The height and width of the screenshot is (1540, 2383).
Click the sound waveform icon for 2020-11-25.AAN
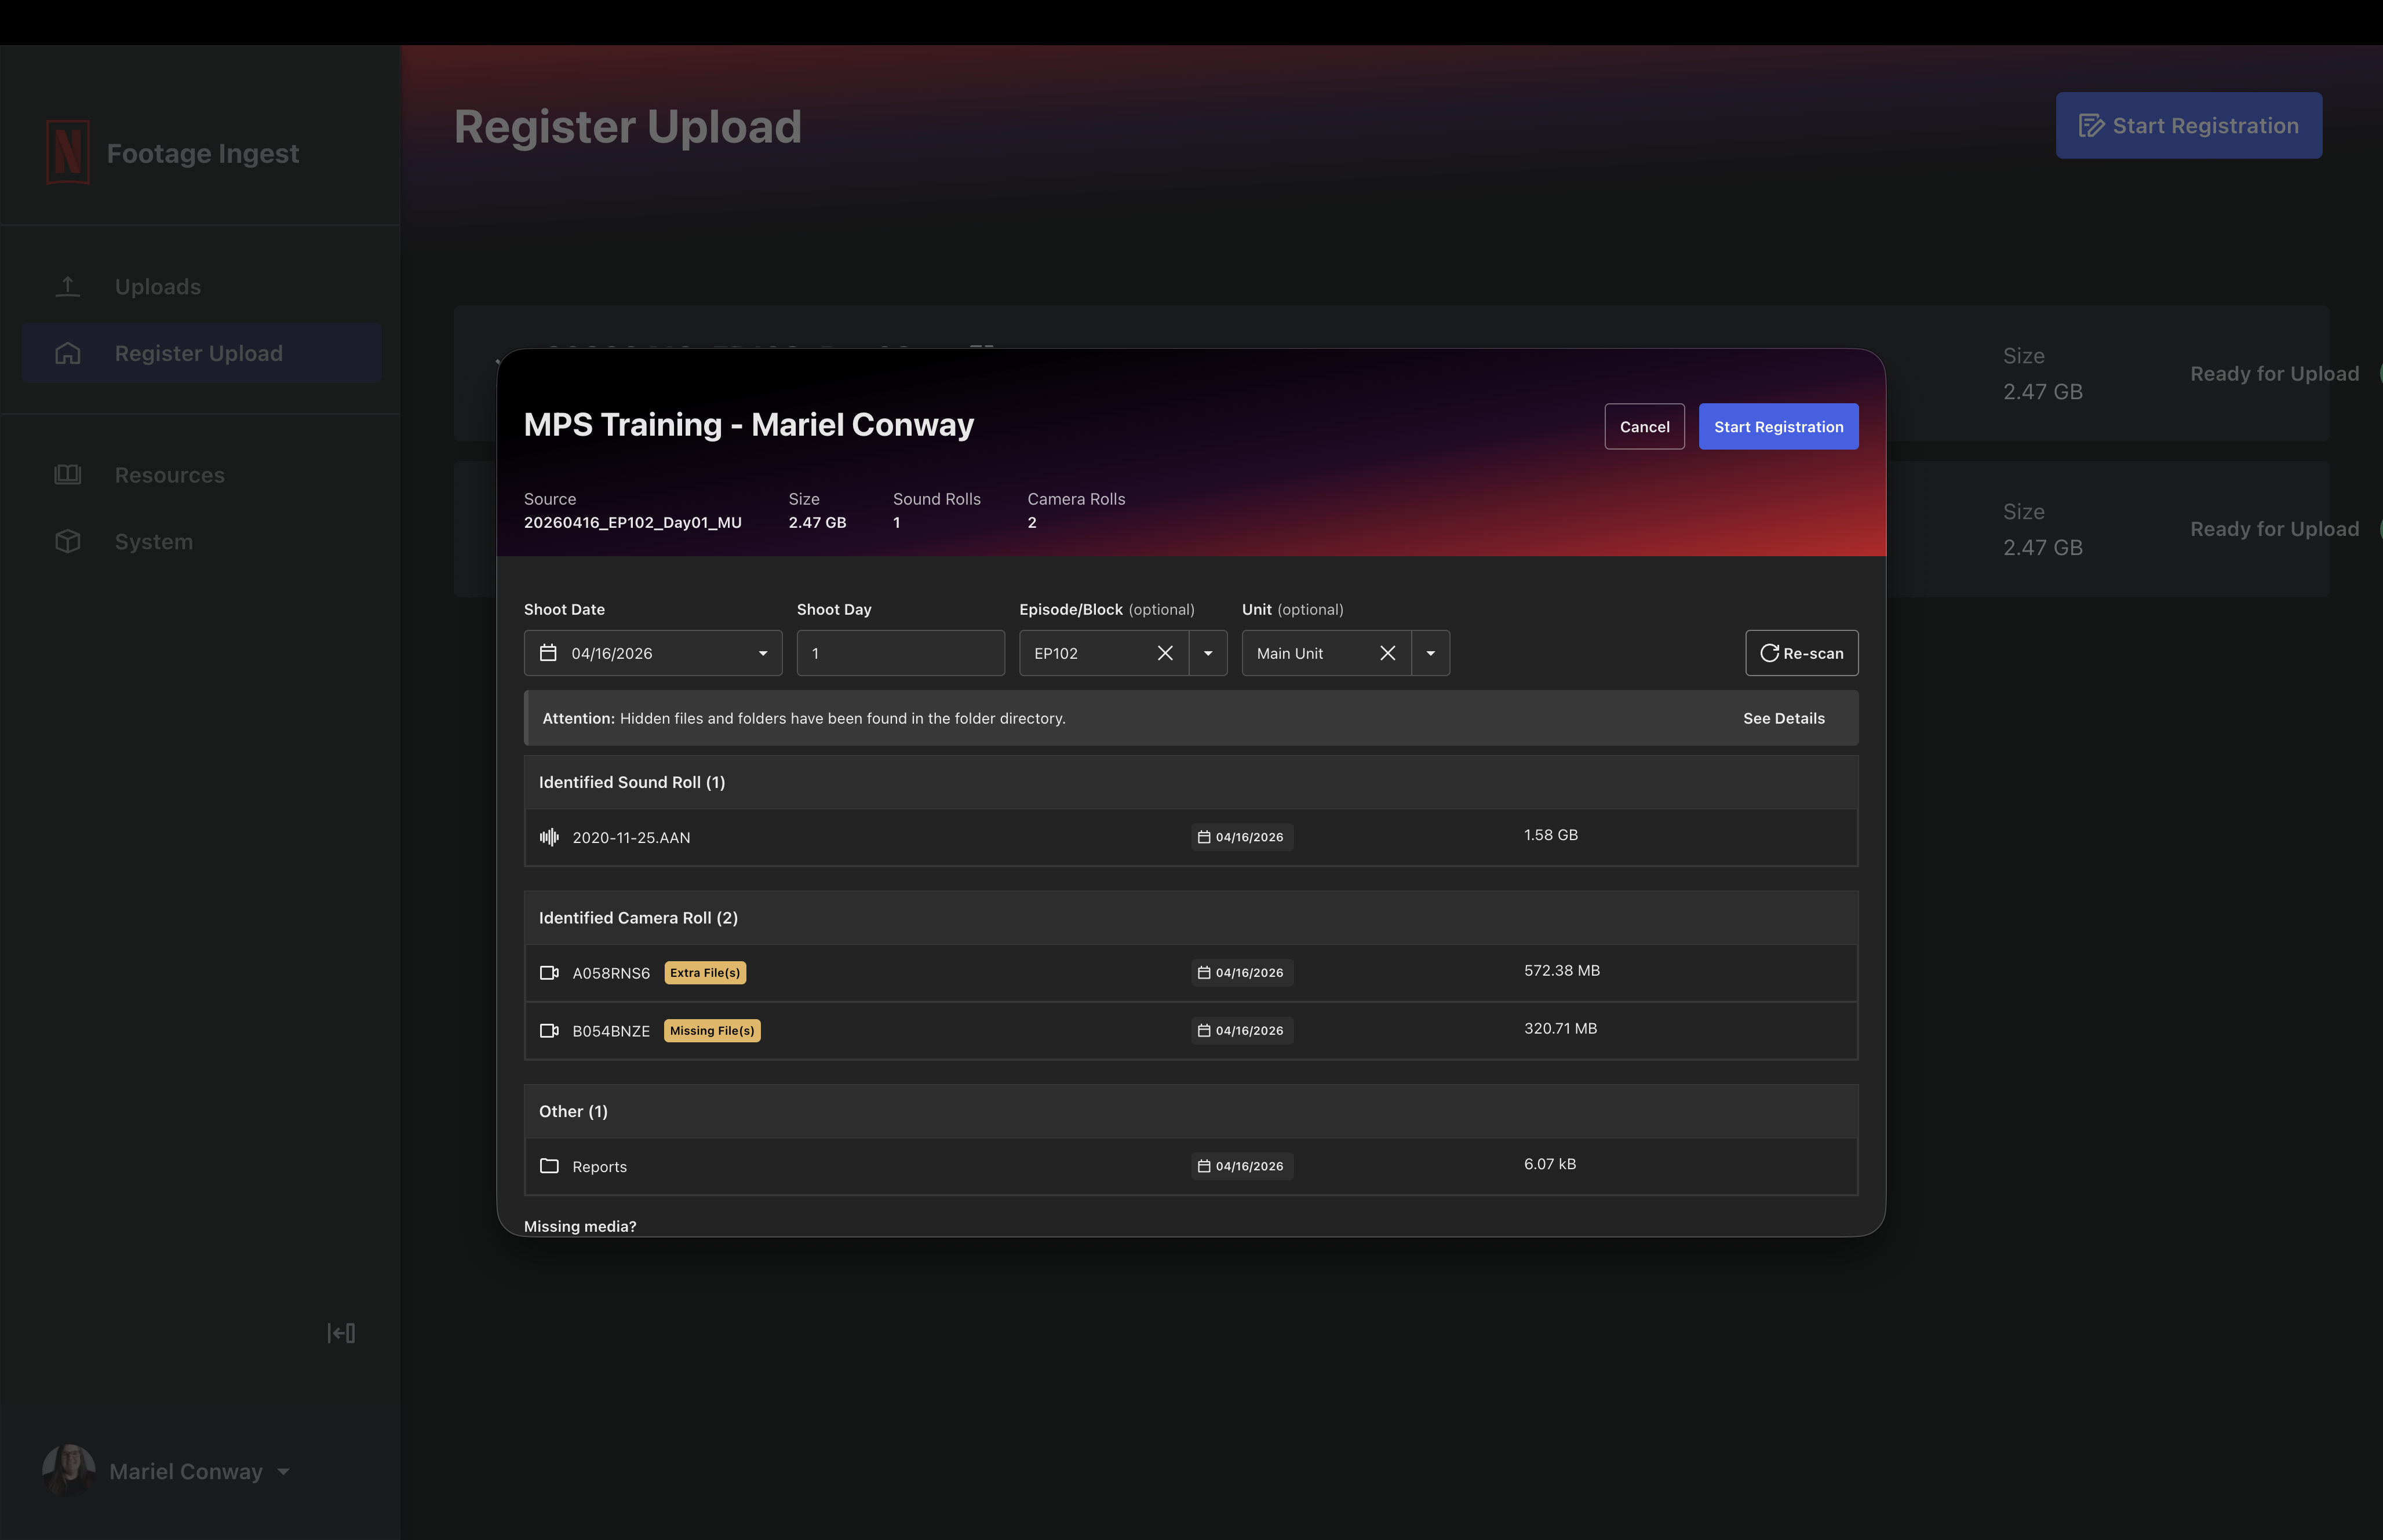point(549,837)
